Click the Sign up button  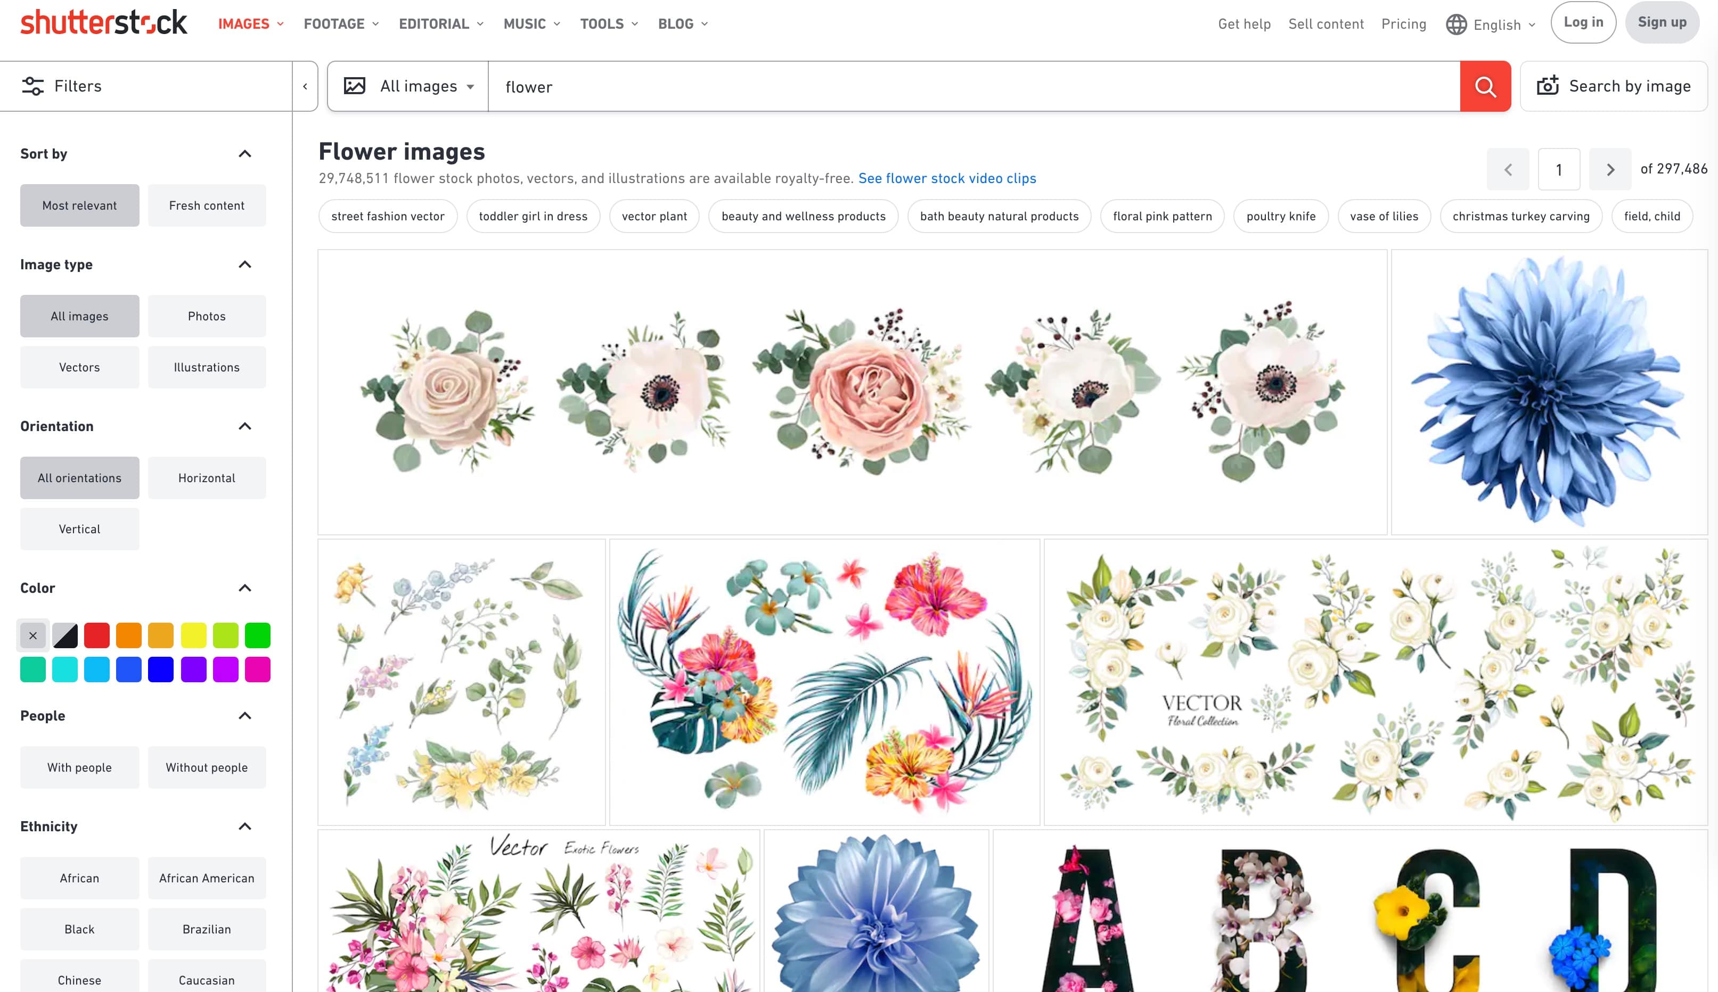(1662, 22)
